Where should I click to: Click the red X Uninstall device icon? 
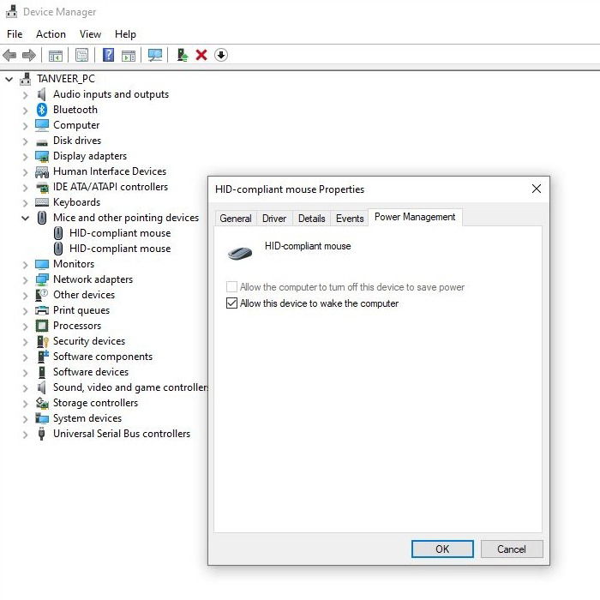coord(201,55)
